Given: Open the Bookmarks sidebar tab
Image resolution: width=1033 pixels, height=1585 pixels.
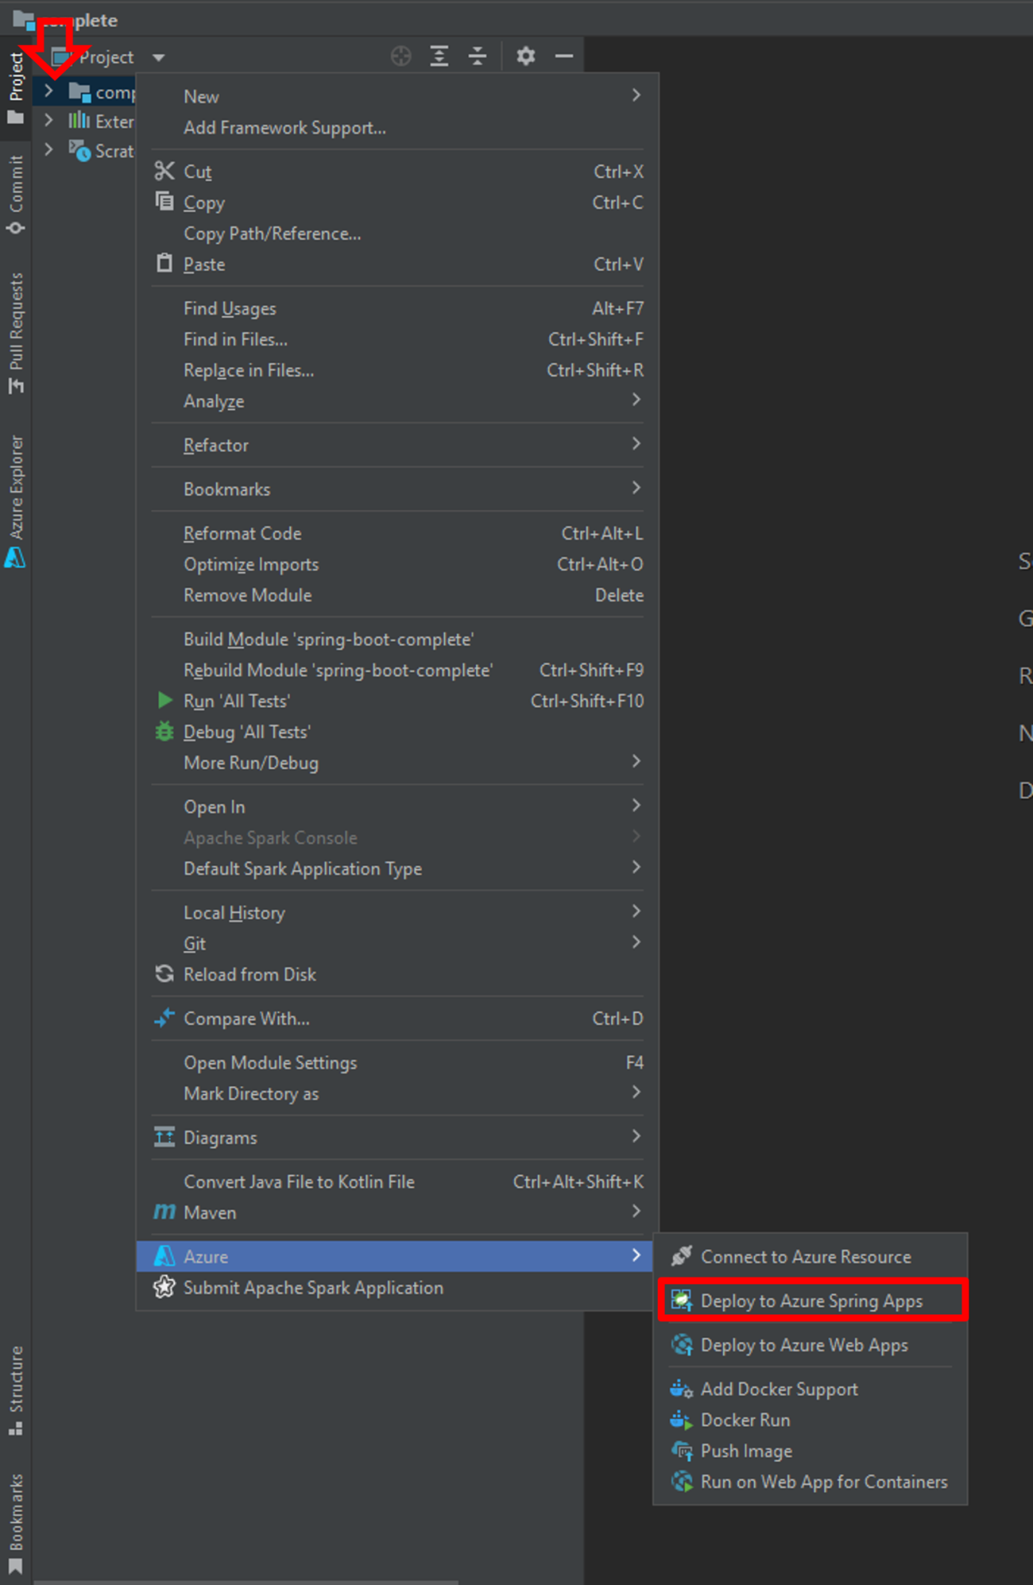Looking at the screenshot, I should [15, 1524].
